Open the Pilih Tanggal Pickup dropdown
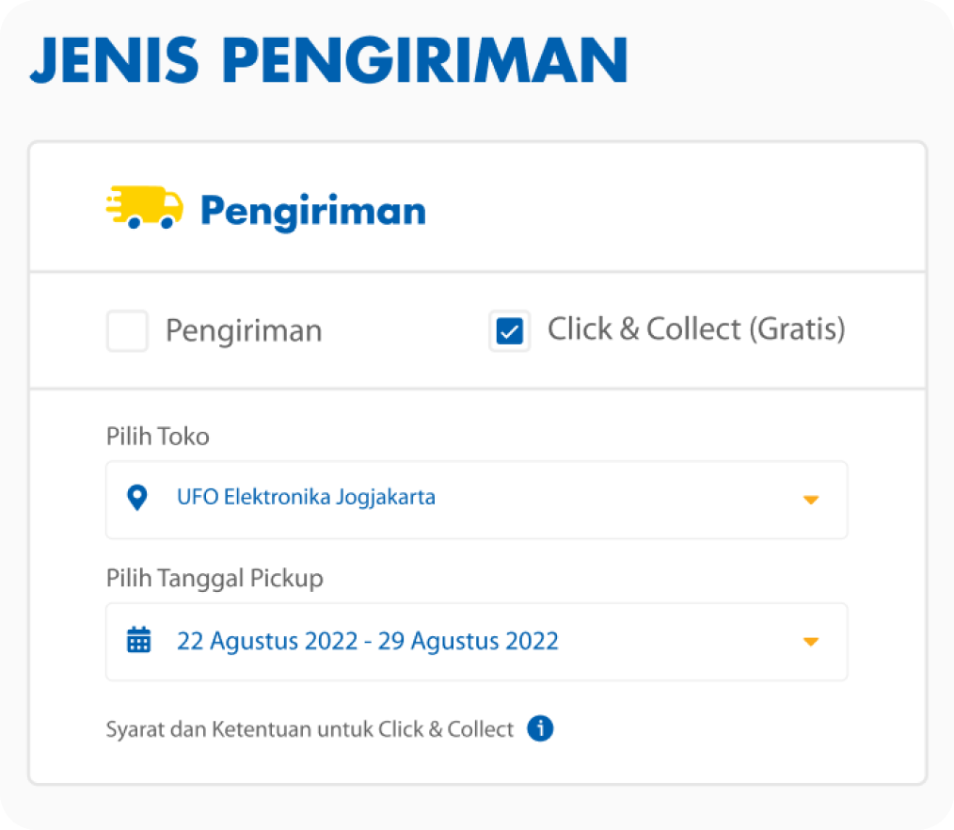This screenshot has height=830, width=954. pyautogui.click(x=476, y=642)
